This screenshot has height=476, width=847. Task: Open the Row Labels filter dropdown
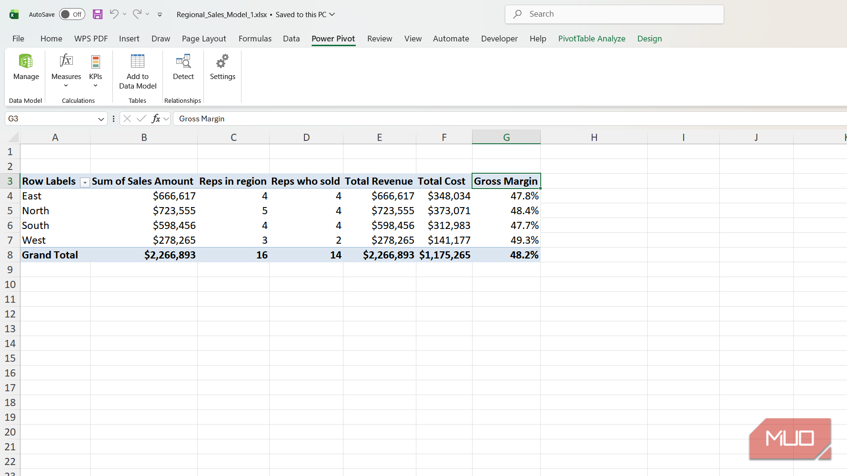(85, 182)
